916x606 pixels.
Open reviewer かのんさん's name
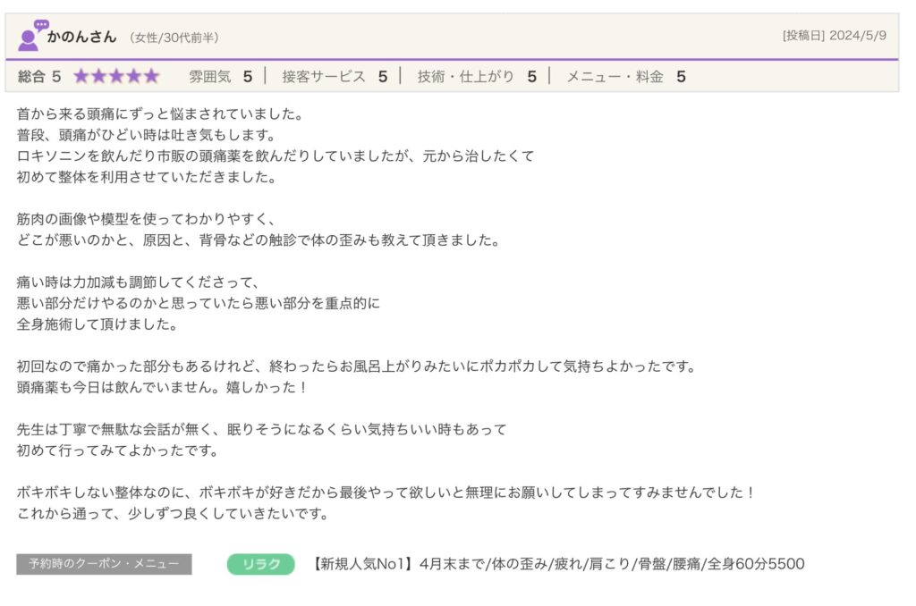[81, 37]
